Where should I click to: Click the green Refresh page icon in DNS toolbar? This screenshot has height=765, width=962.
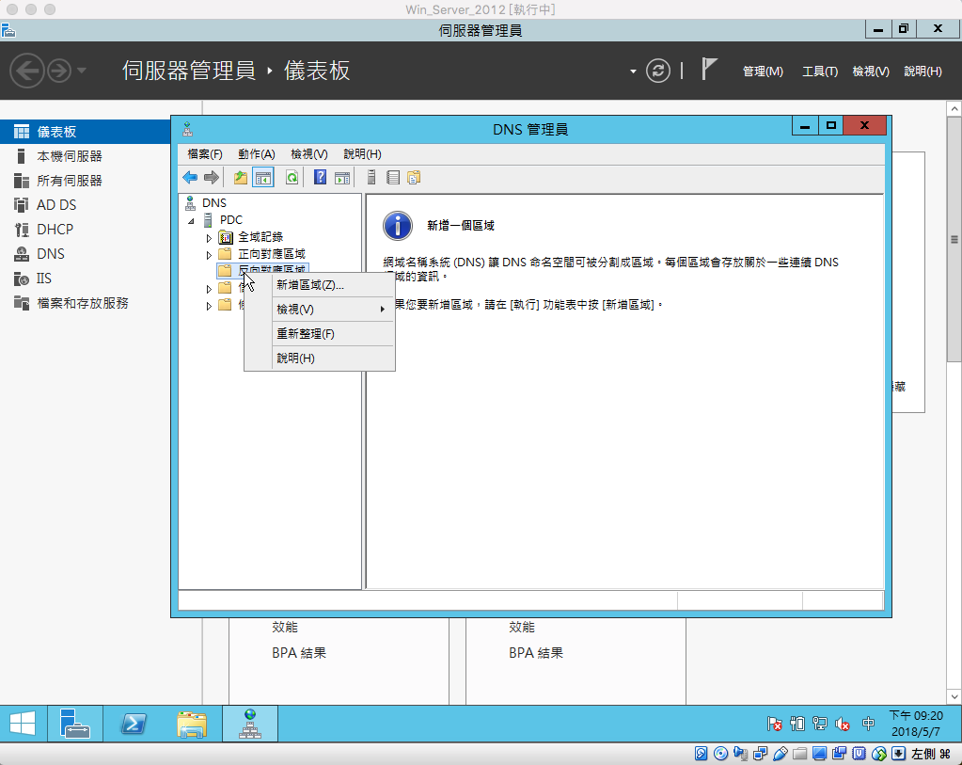(292, 178)
